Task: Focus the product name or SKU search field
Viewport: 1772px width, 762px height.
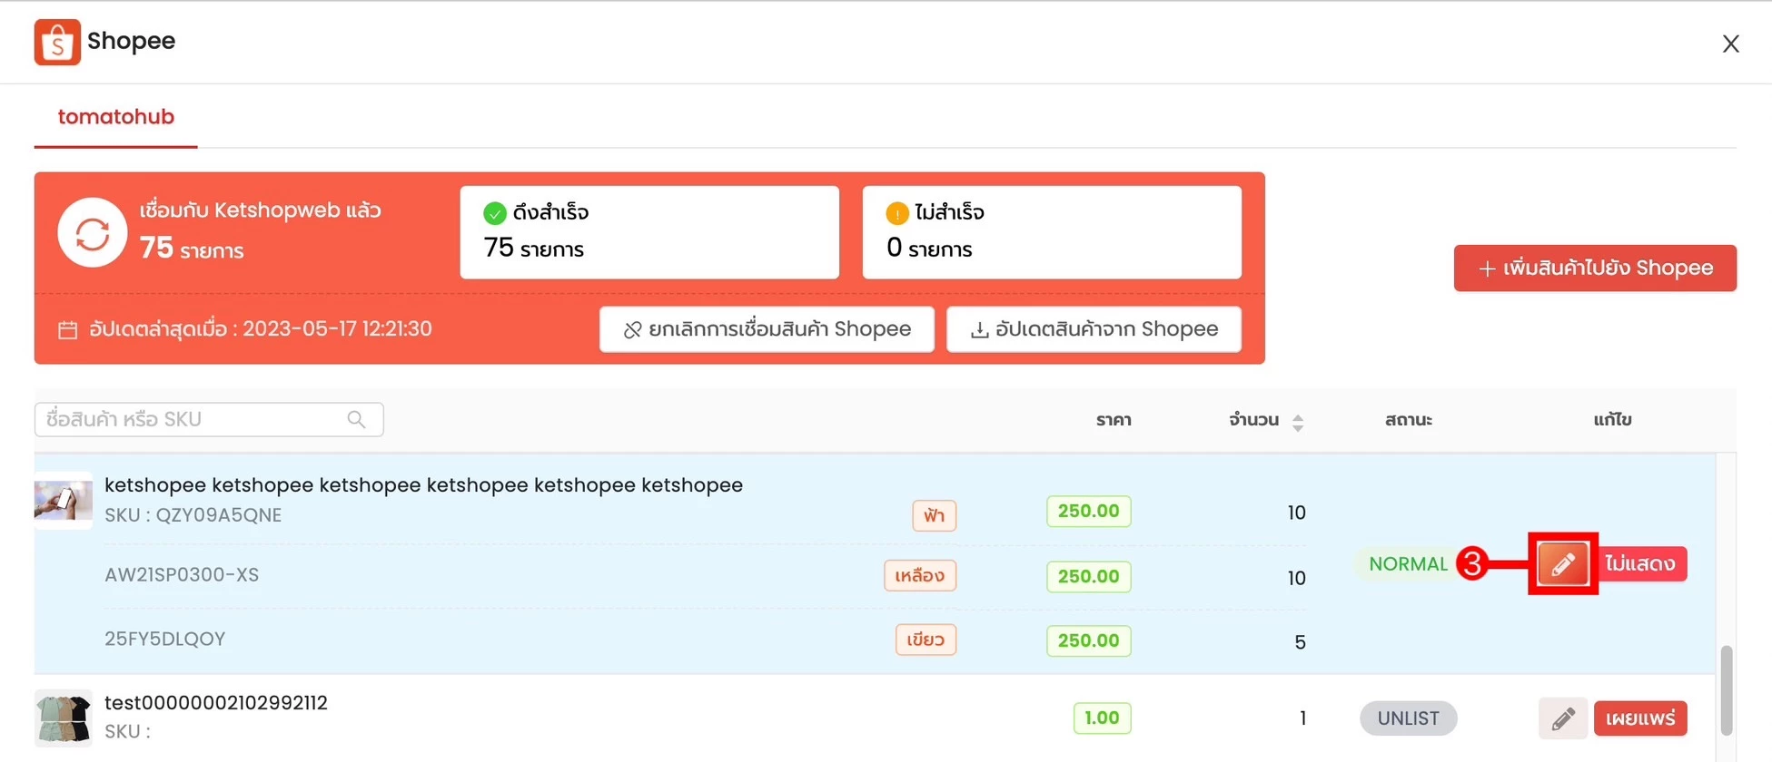Action: pos(209,419)
